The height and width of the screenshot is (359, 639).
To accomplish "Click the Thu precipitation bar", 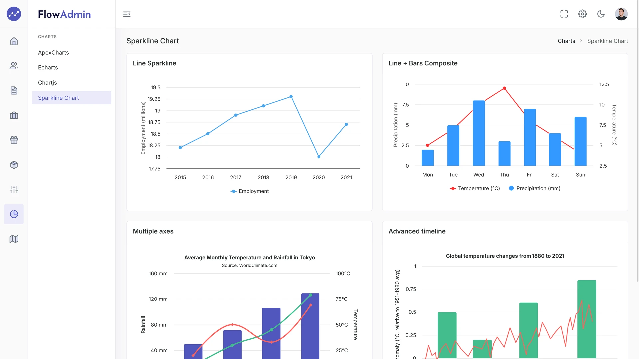I will click(x=504, y=153).
